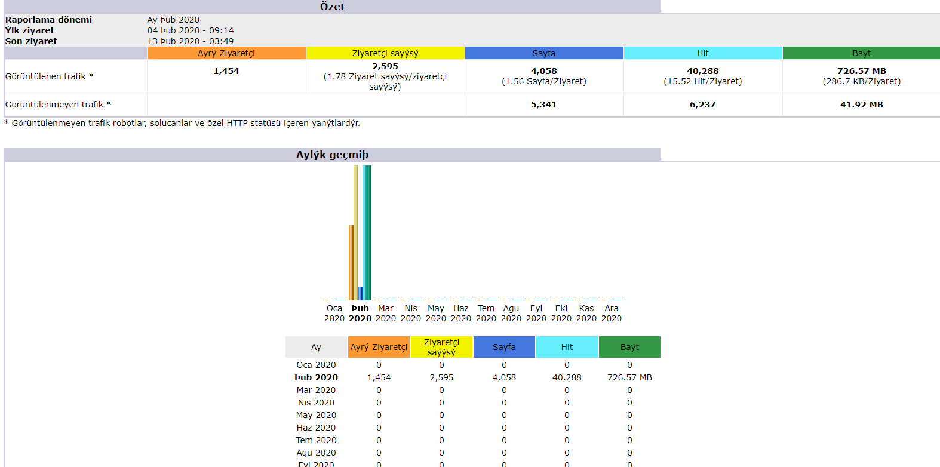Click the "Özet" section title
Image resolution: width=940 pixels, height=467 pixels.
click(332, 7)
